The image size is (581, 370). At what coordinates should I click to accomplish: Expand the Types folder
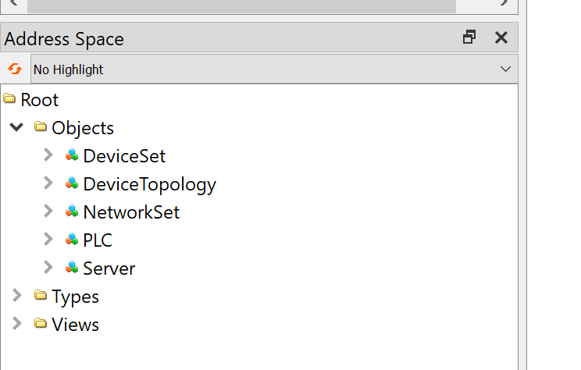(17, 296)
